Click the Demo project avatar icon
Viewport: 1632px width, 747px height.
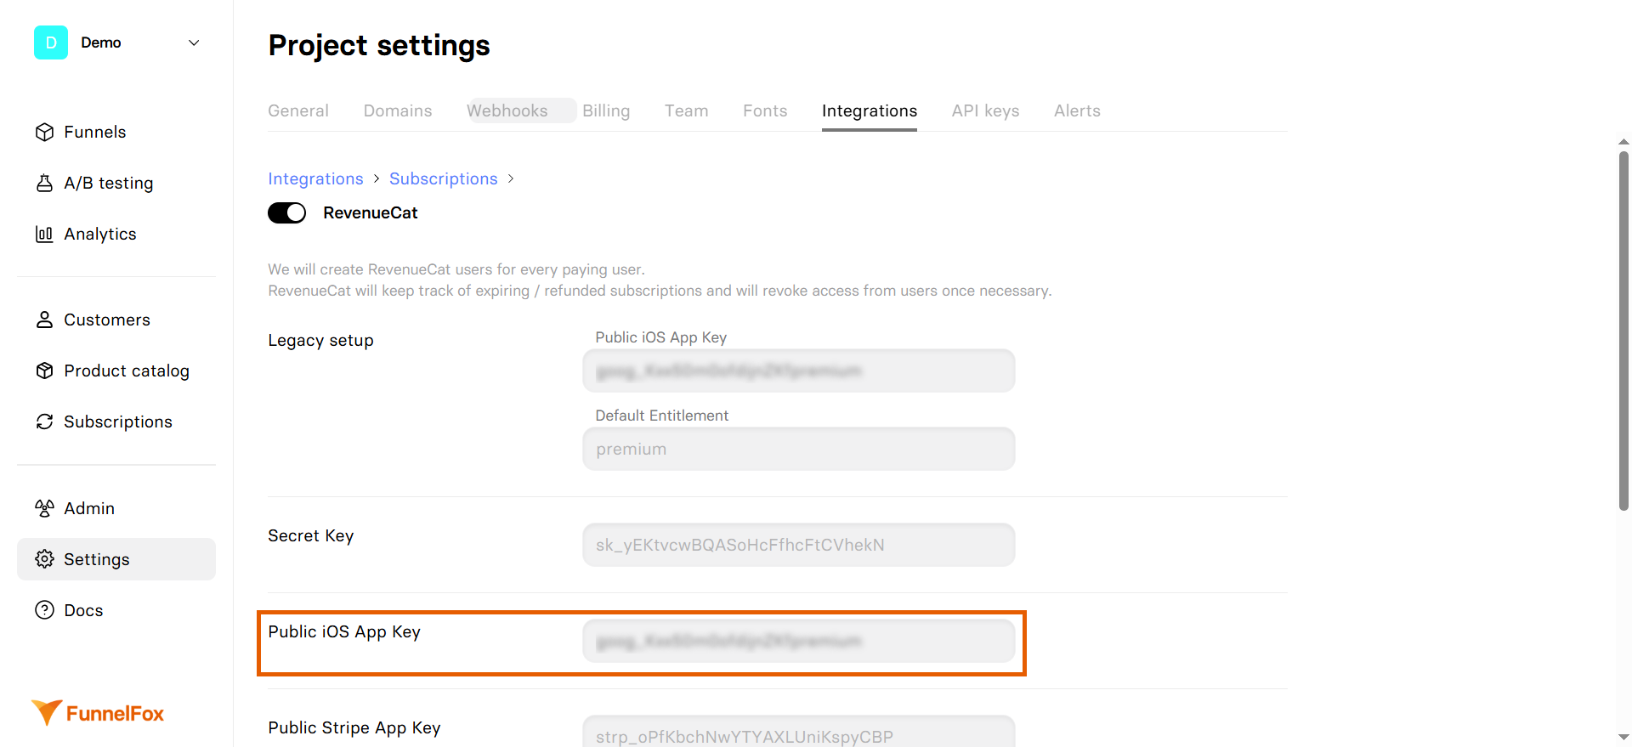pos(51,42)
